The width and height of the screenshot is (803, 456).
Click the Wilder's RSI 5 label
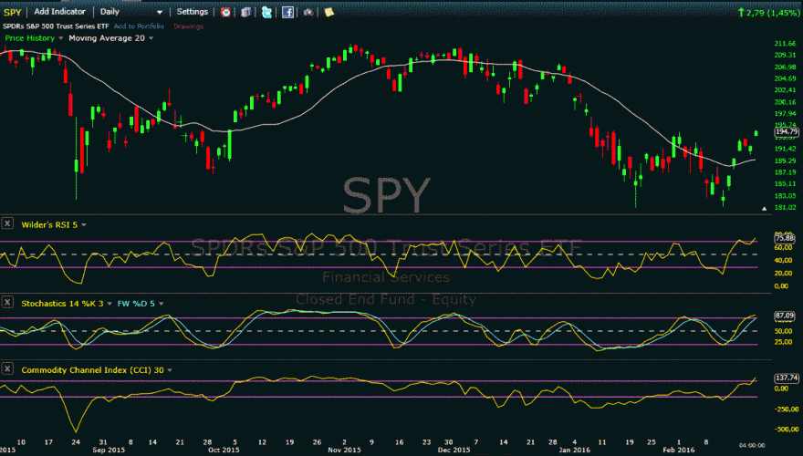pyautogui.click(x=49, y=224)
